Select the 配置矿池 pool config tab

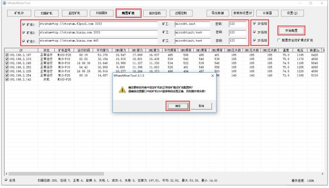(129, 13)
